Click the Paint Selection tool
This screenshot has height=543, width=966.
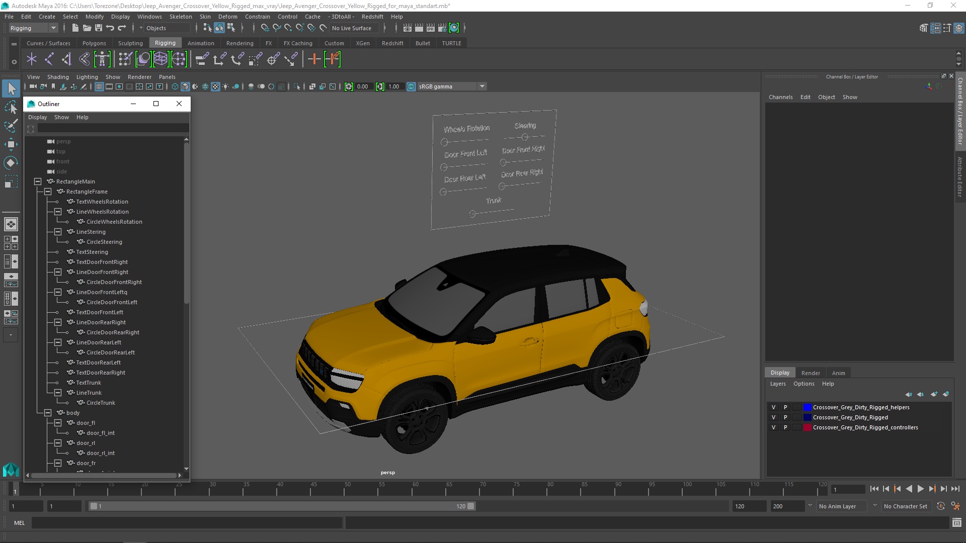coord(11,126)
